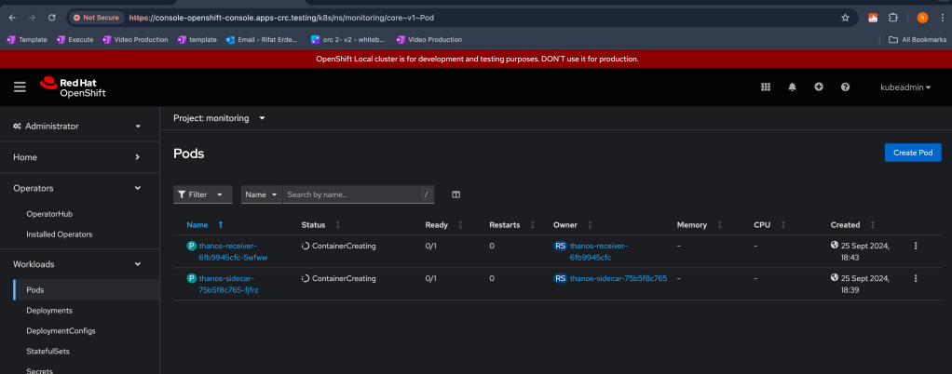
Task: Click the Not Secure site badge
Action: click(96, 18)
